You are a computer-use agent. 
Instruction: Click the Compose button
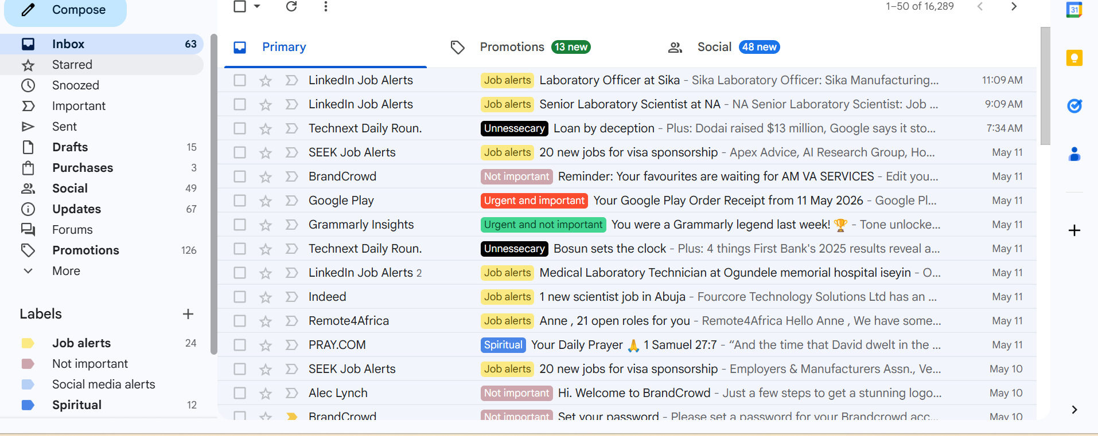65,10
